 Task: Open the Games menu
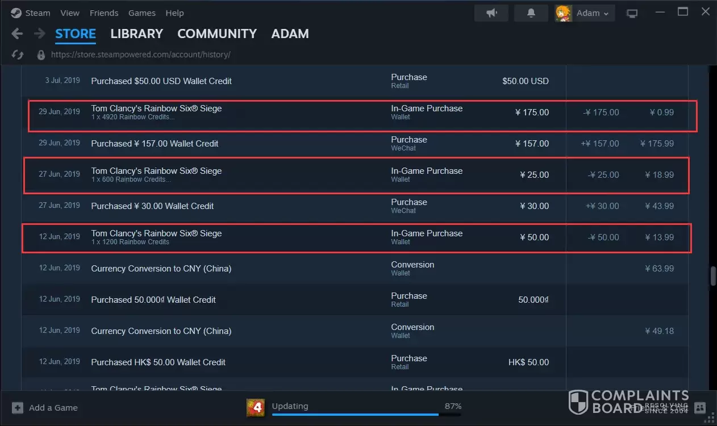point(142,13)
